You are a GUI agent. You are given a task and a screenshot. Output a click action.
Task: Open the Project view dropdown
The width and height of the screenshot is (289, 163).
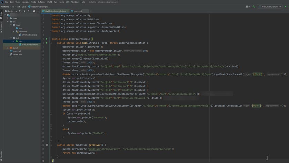[11, 11]
